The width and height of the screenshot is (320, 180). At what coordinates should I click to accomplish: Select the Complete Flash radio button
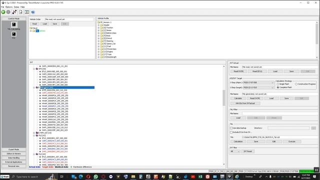278,87
